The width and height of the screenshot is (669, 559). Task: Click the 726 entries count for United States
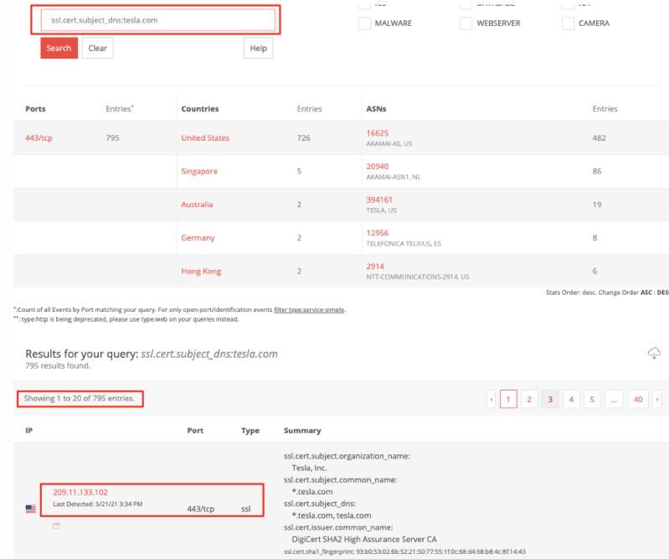pyautogui.click(x=303, y=138)
